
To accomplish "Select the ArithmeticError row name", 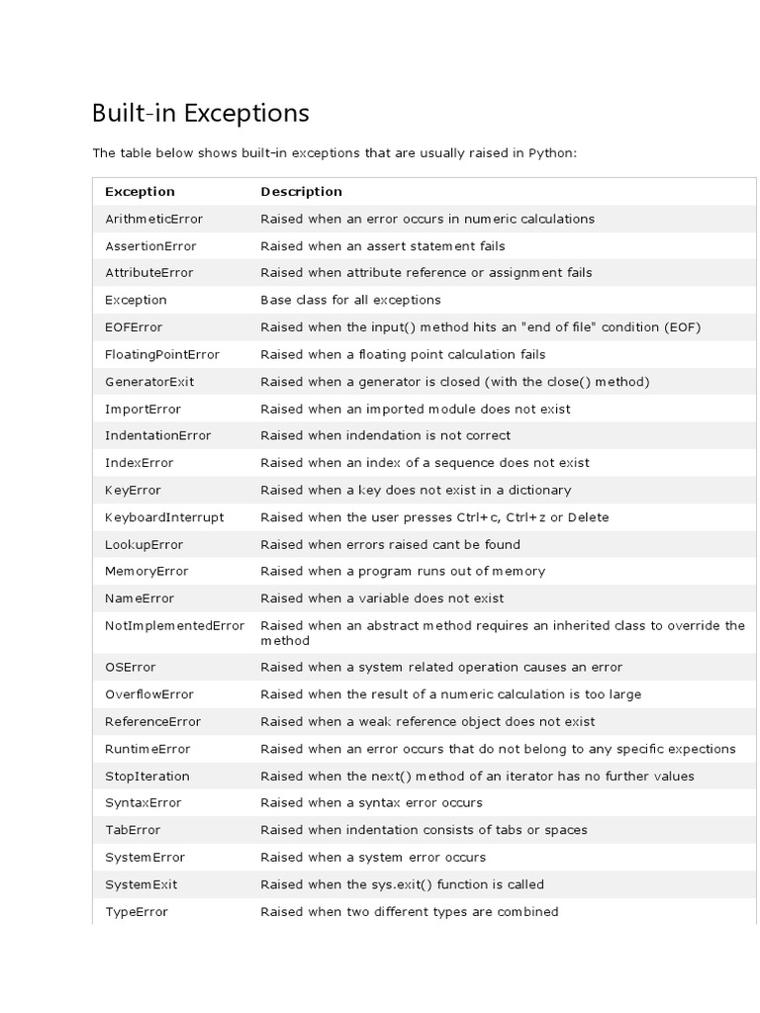I will coord(153,219).
